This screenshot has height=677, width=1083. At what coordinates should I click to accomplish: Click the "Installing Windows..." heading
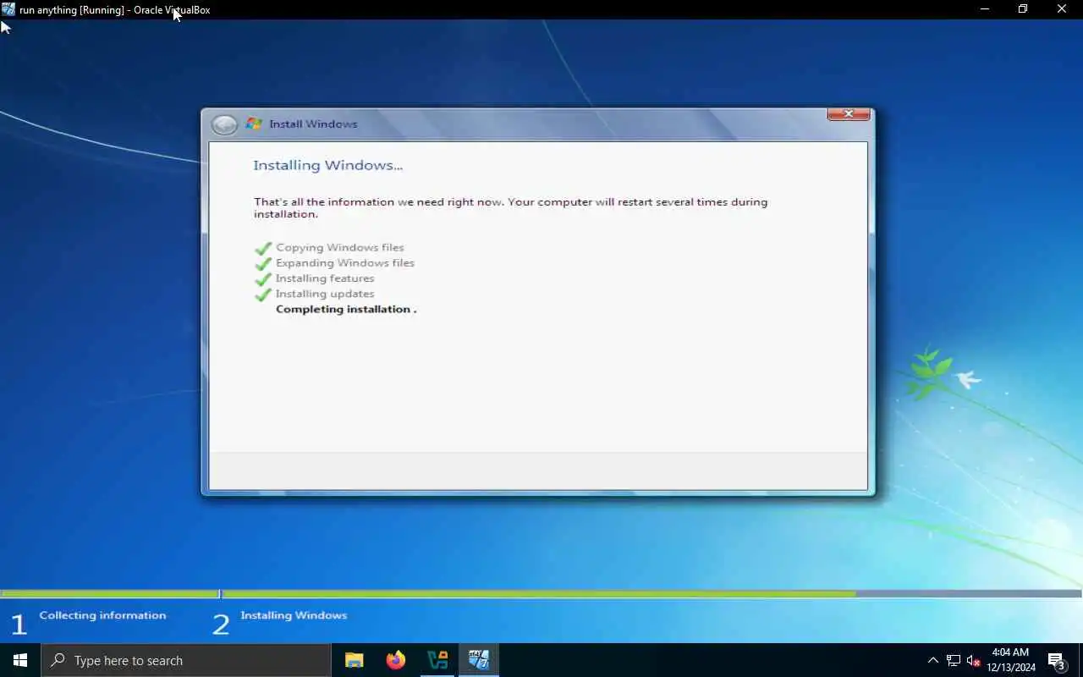(x=328, y=165)
